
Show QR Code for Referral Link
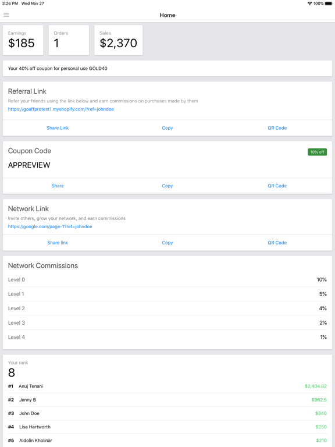pos(277,128)
